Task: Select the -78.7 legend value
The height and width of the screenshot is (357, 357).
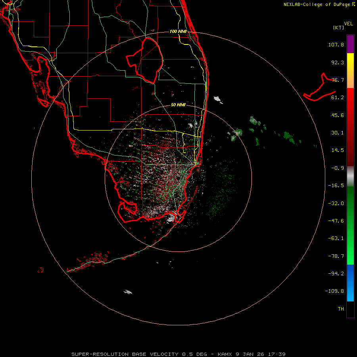Action: click(336, 256)
